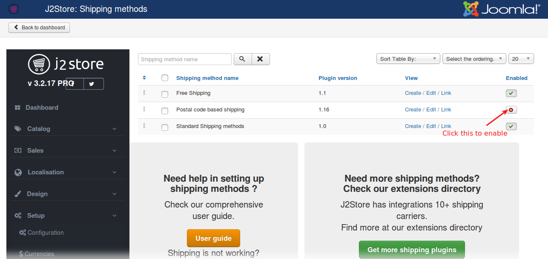Open Dashboard from the sidebar
Viewport: 548px width, 259px height.
42,108
